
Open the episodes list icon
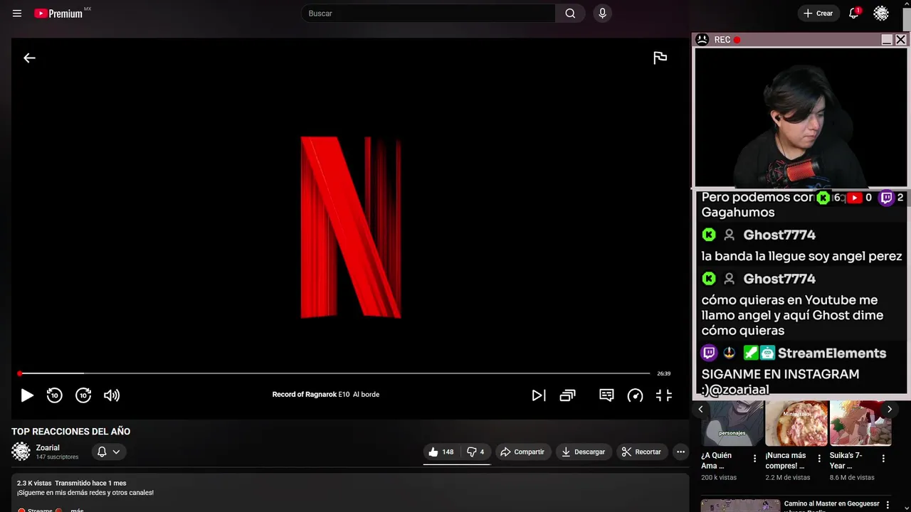coord(567,395)
